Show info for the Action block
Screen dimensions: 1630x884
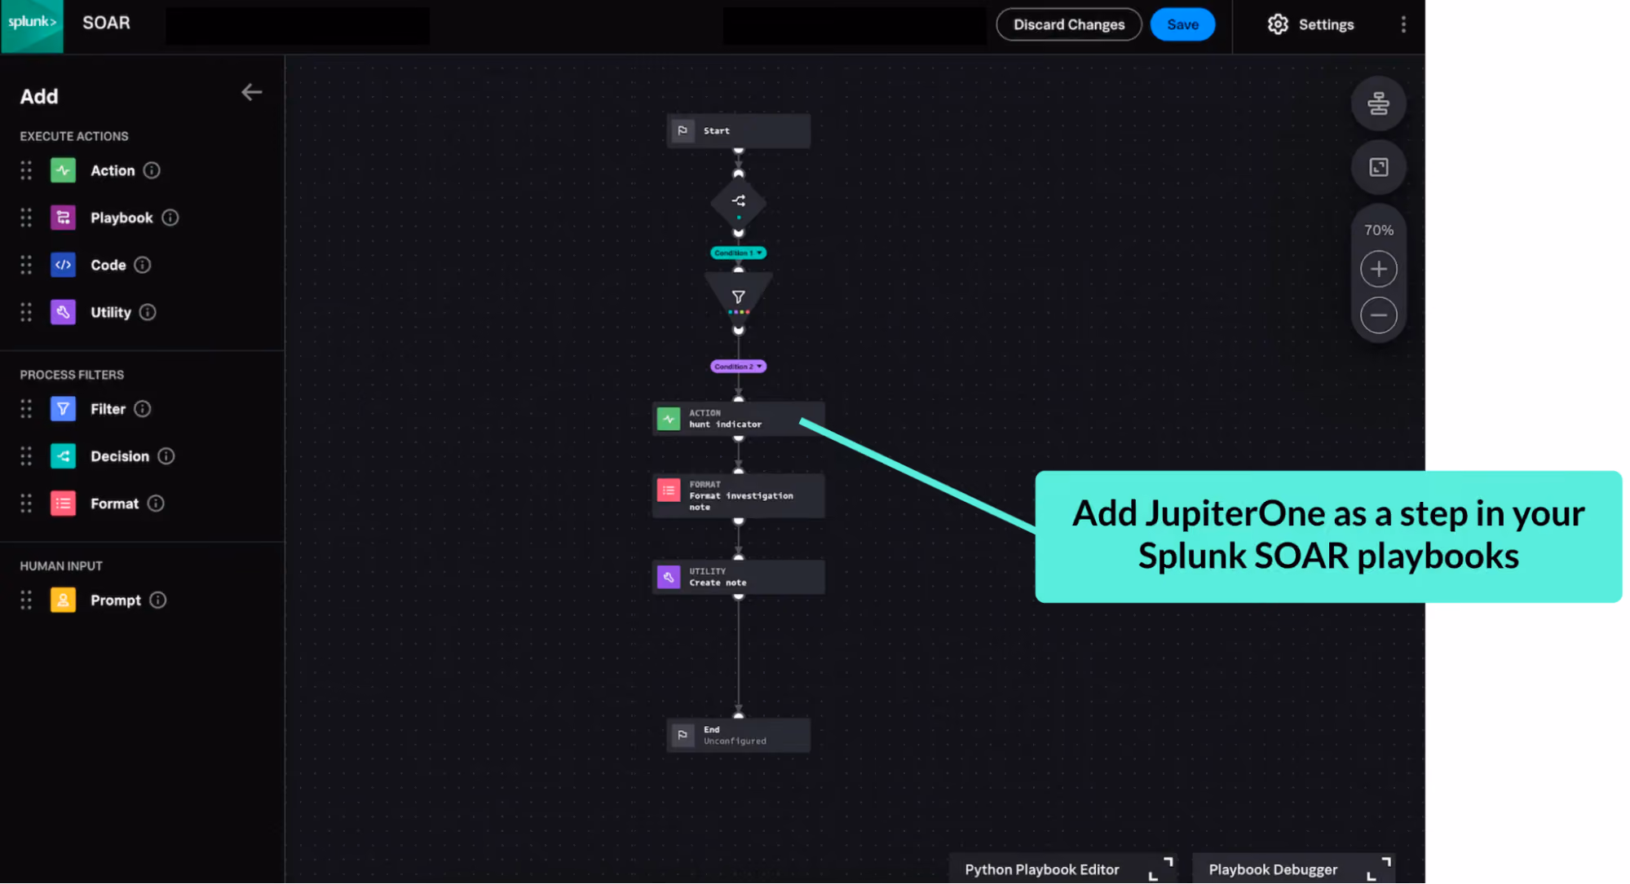coord(152,170)
